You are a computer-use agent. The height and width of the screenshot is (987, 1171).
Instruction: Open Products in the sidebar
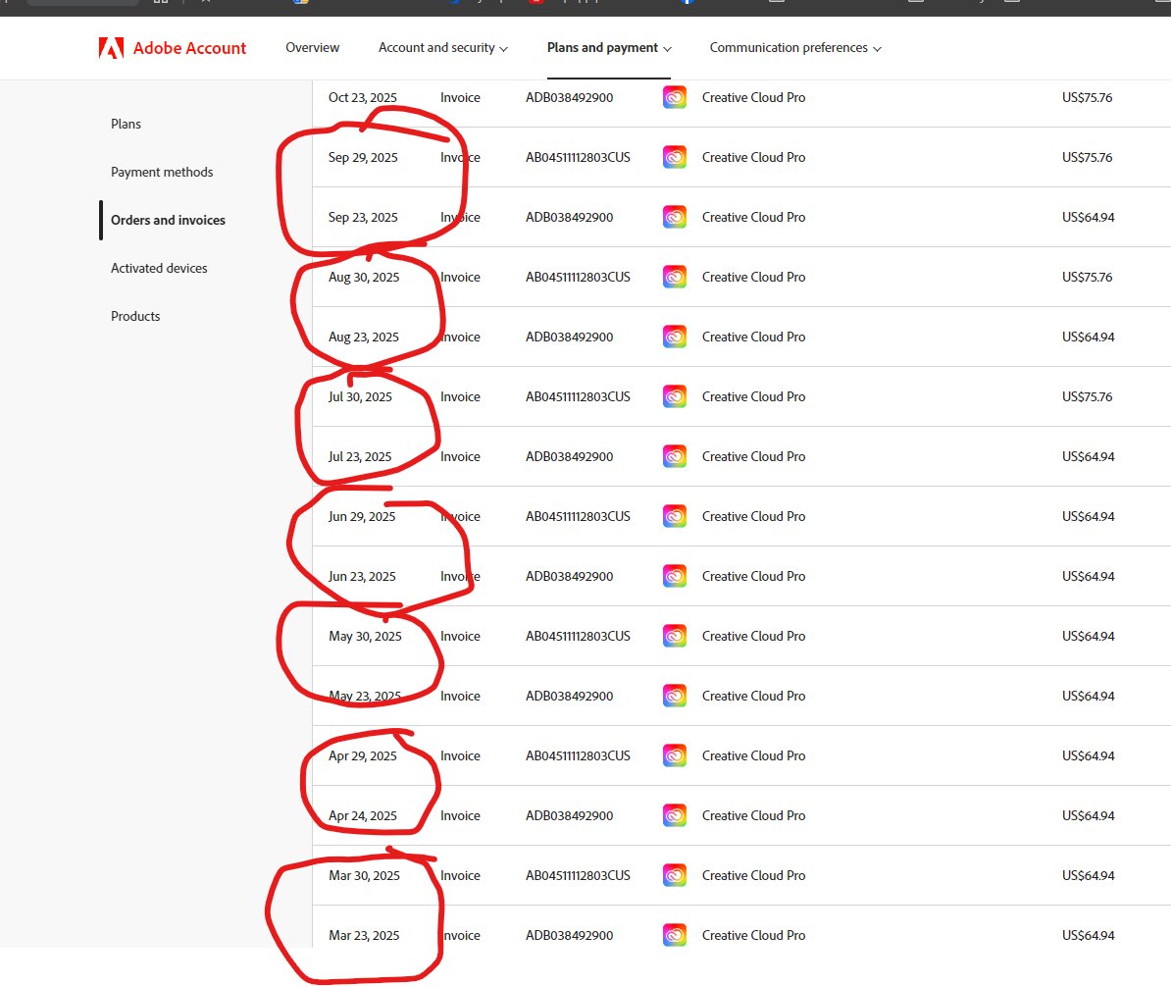click(x=135, y=316)
